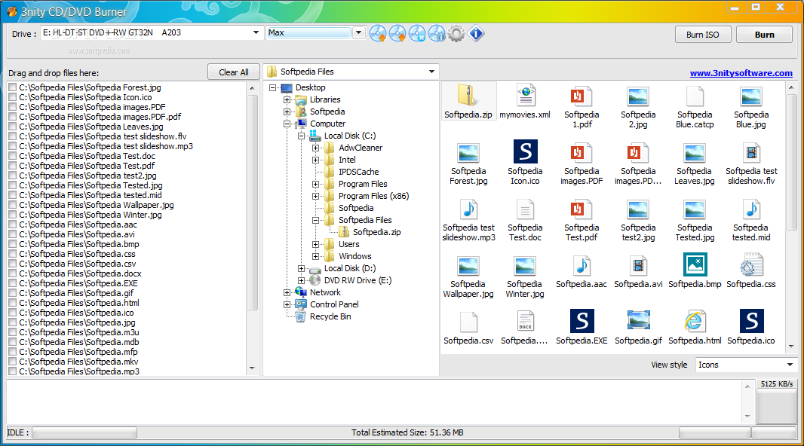Click the 5125 KB/s speed readout
This screenshot has width=804, height=446.
pyautogui.click(x=776, y=384)
